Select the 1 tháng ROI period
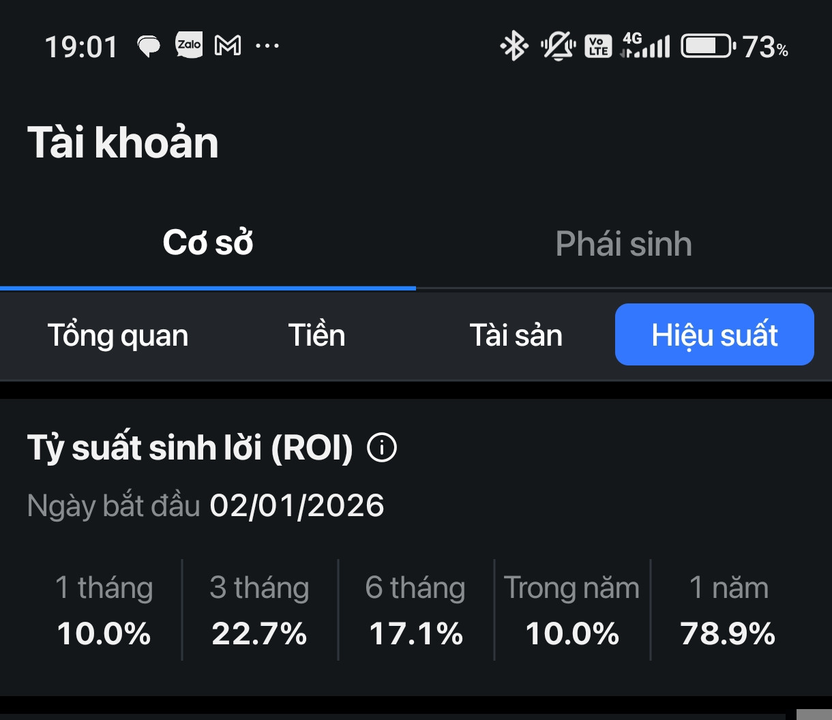 point(104,610)
